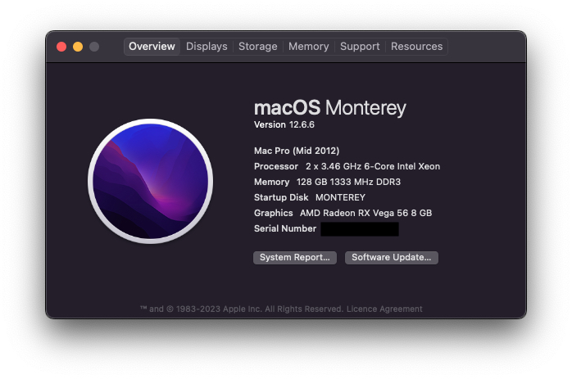
Task: Open the Licence Agreement link
Action: point(384,309)
